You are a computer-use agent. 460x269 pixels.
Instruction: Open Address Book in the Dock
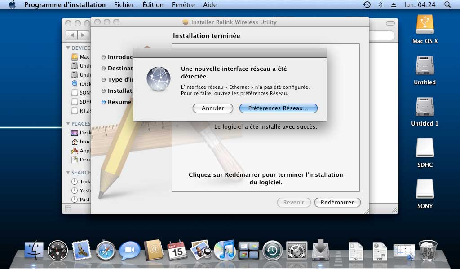[154, 250]
